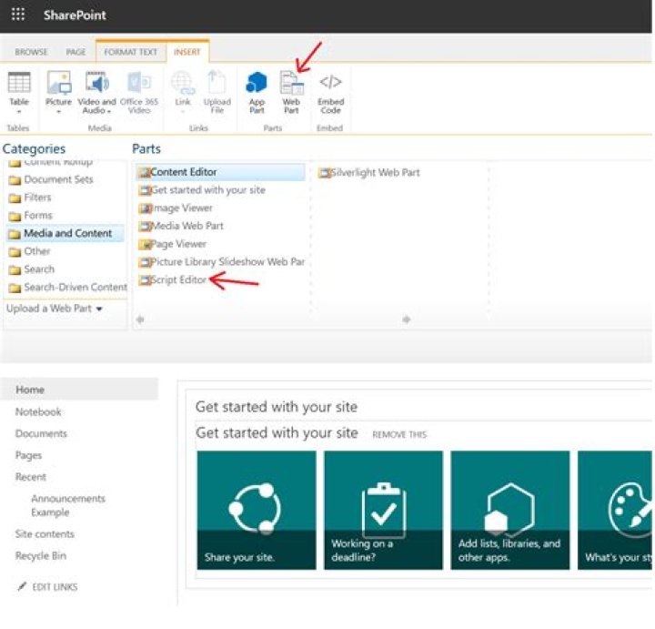Screen dimensions: 655x629
Task: Choose the Image Viewer web part
Action: click(x=176, y=208)
